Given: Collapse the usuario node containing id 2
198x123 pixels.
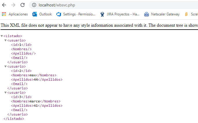Looking at the screenshot, I should 5,67.
